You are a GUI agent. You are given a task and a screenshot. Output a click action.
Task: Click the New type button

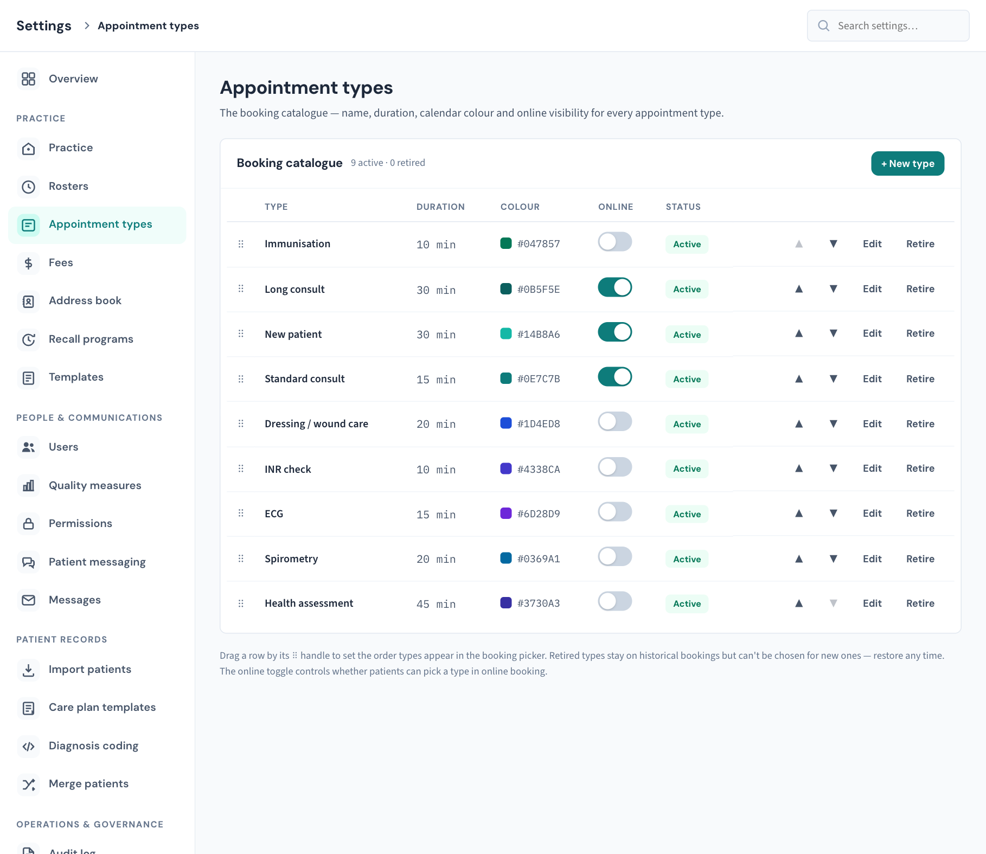coord(907,163)
